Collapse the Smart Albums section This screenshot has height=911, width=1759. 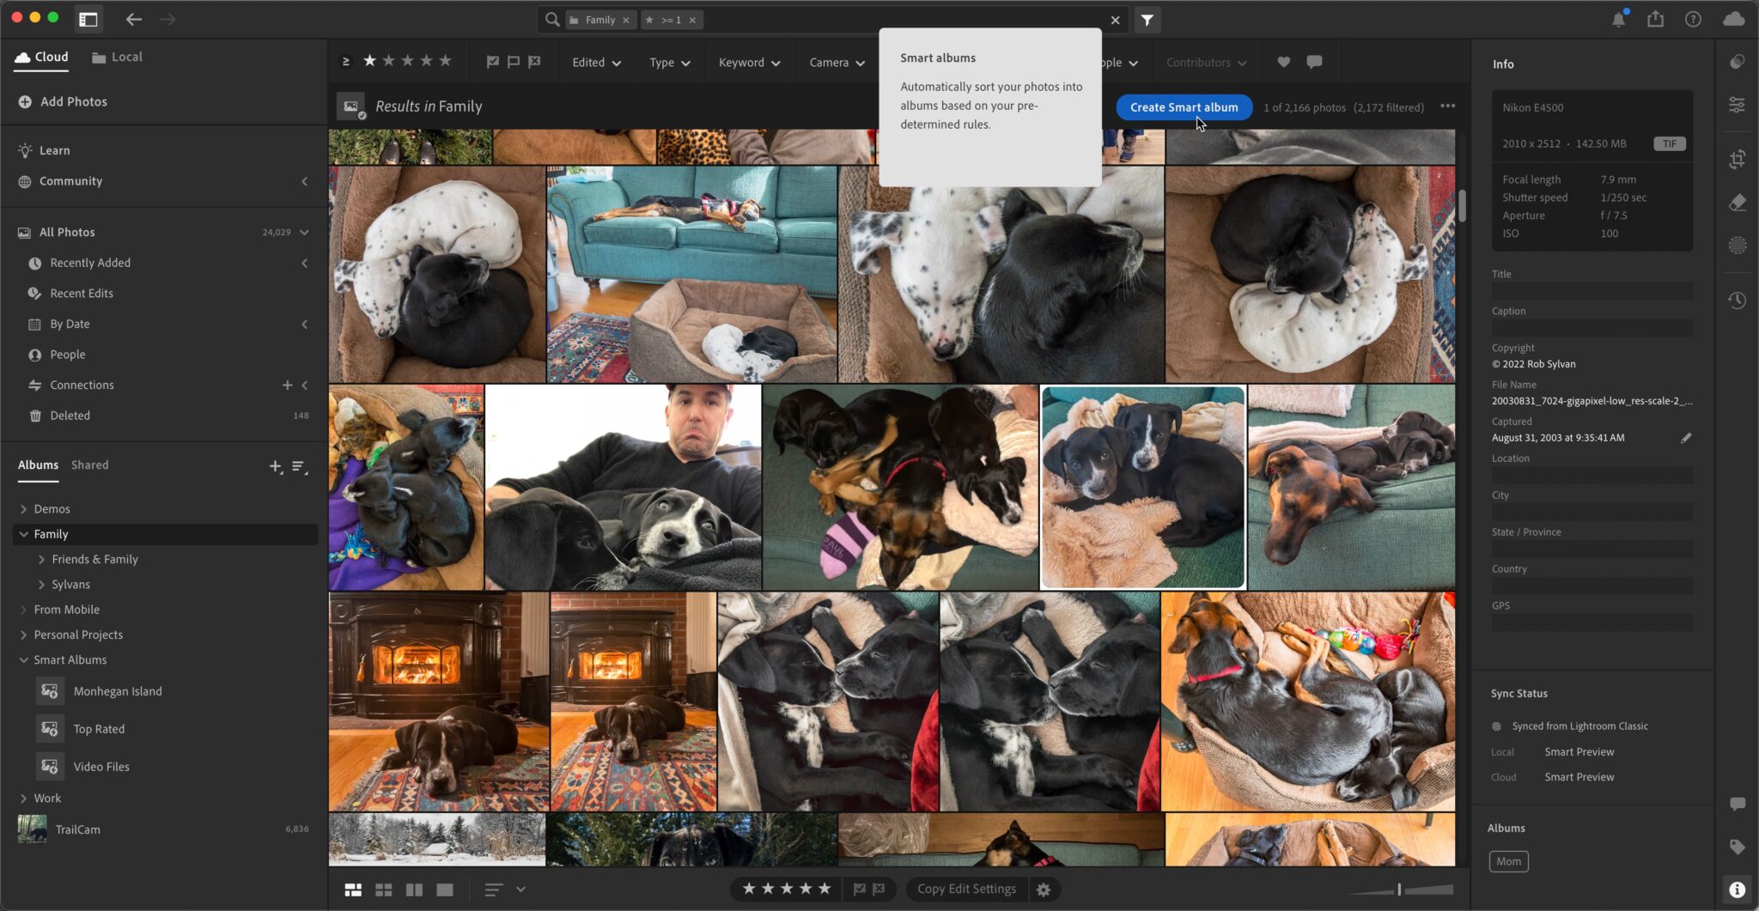click(22, 659)
